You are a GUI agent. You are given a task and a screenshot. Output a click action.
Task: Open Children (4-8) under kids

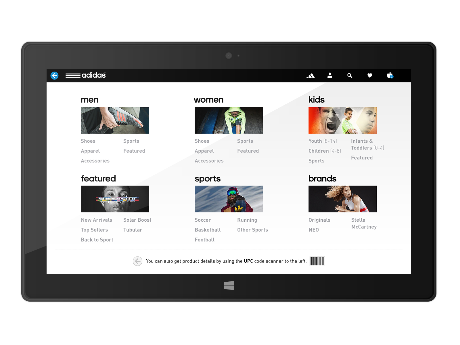coord(325,151)
